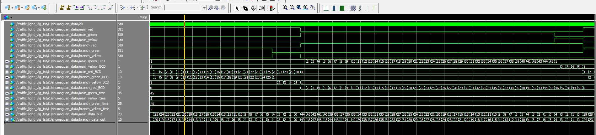Click the wave icon with pencil
Viewport: 596px width, 135px height.
pos(27,7)
